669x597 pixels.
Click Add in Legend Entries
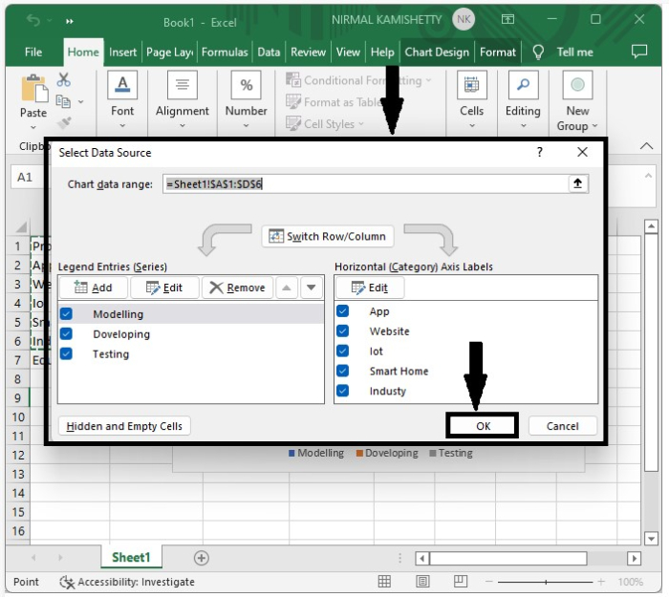click(x=93, y=288)
